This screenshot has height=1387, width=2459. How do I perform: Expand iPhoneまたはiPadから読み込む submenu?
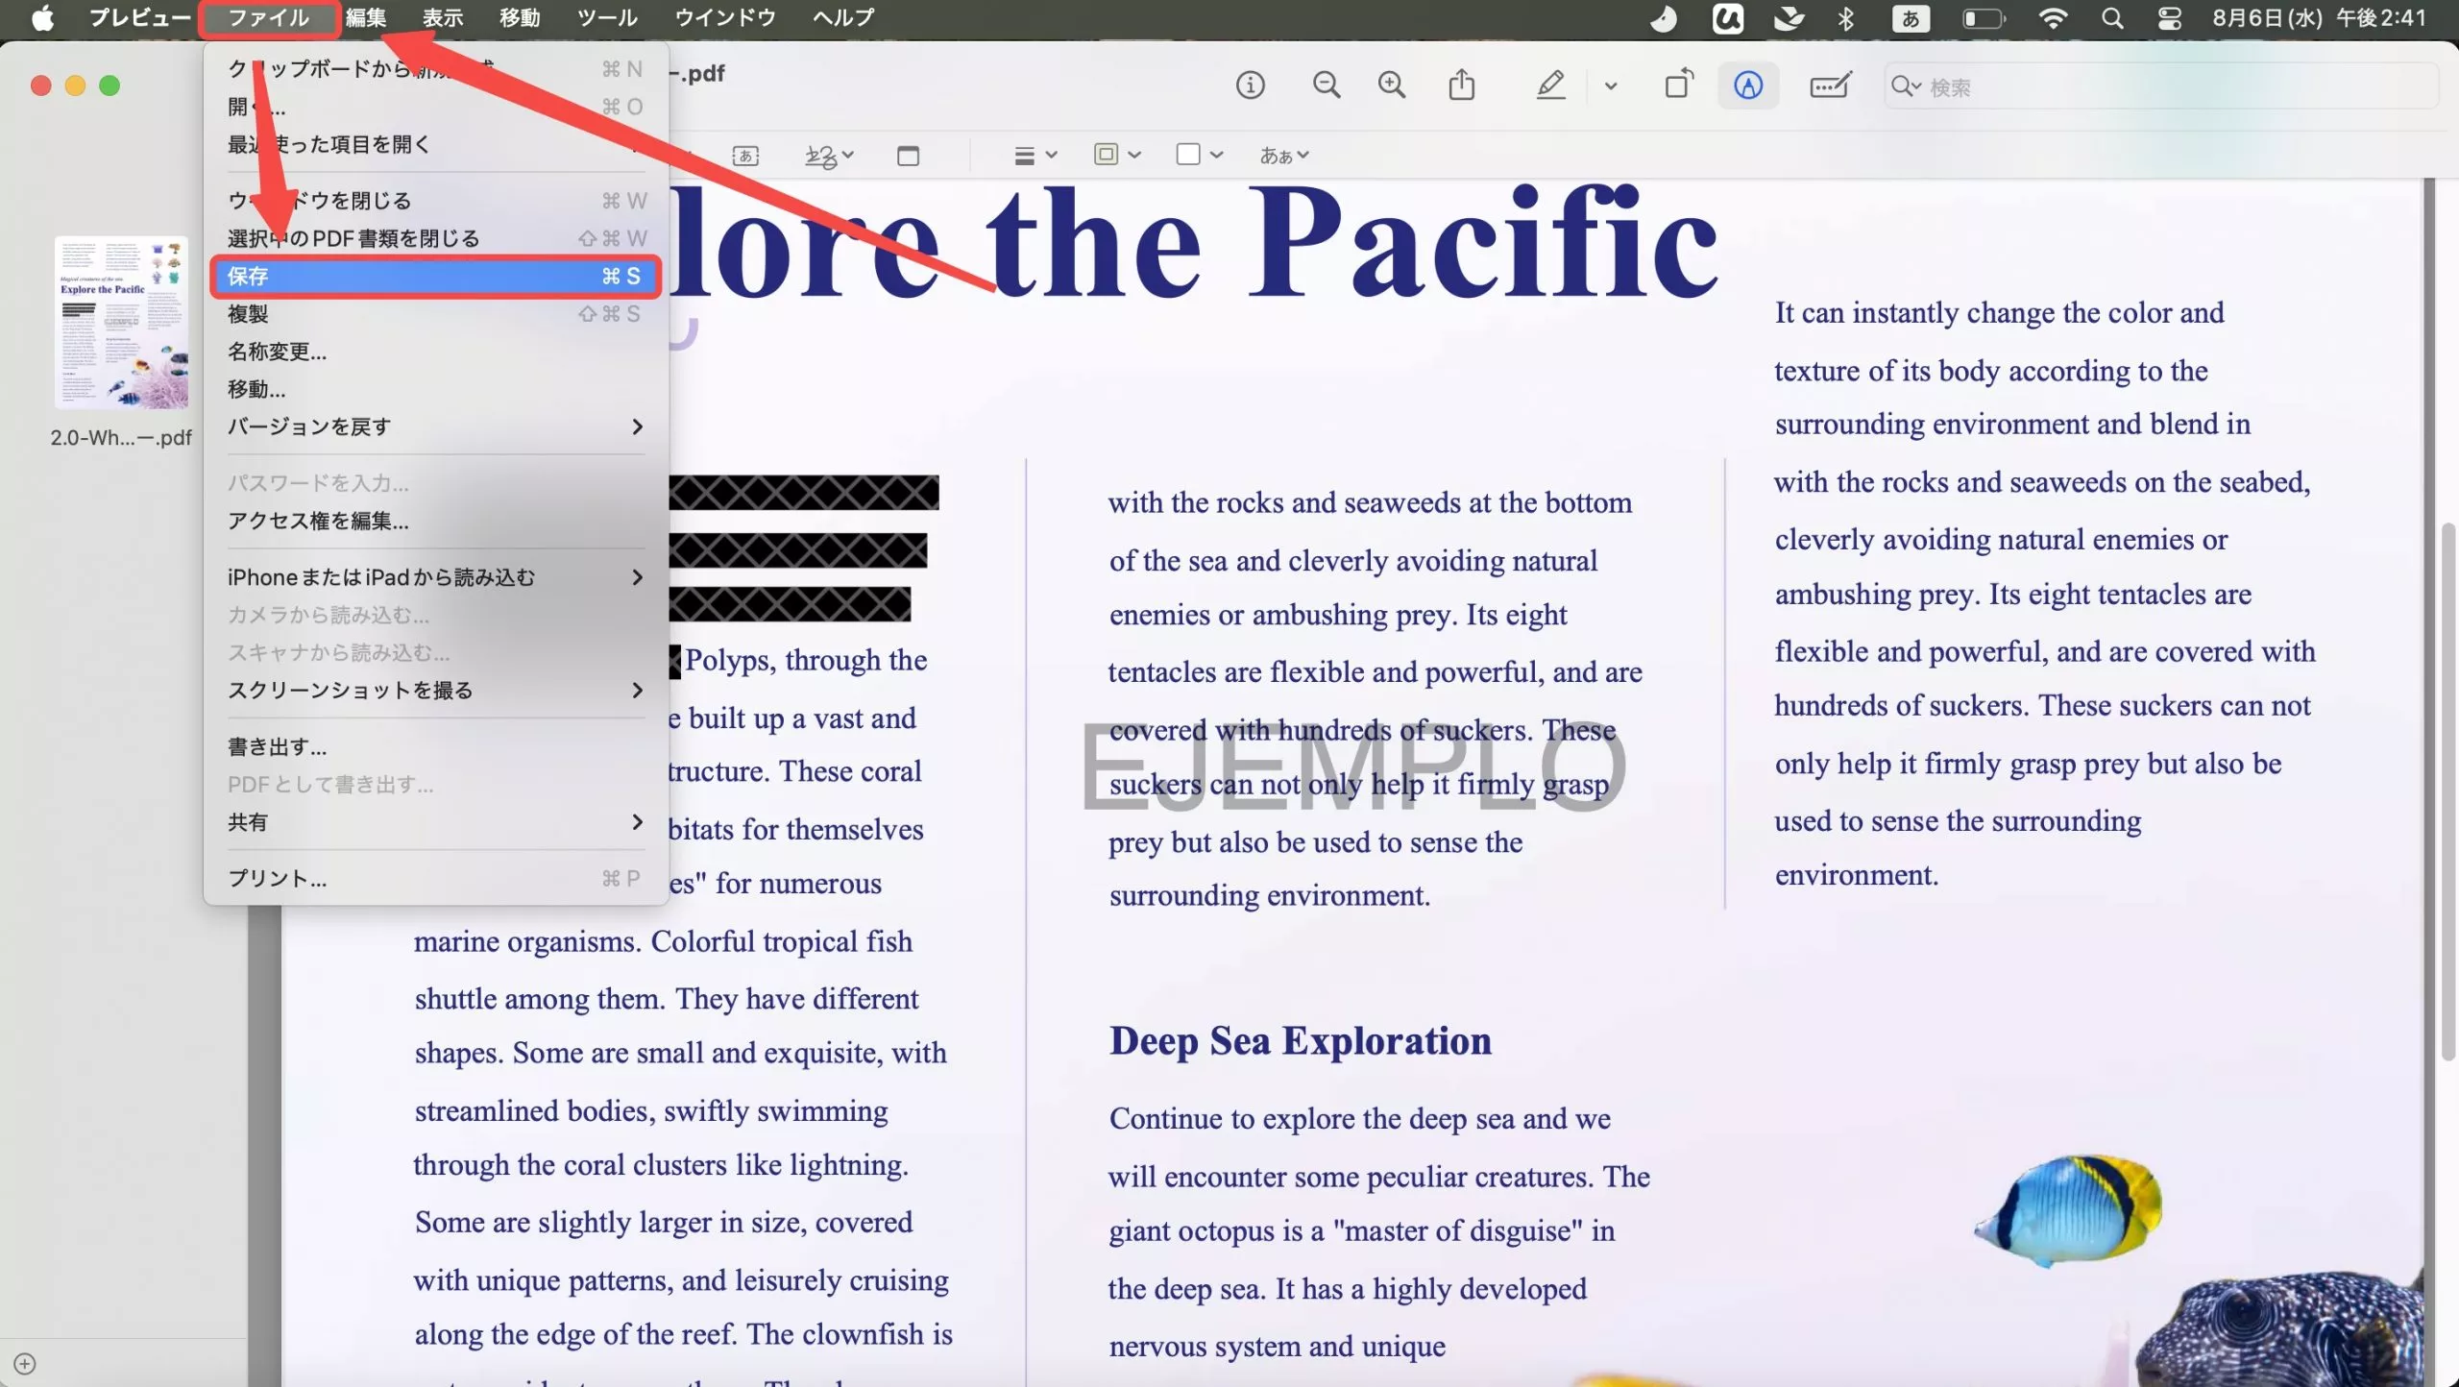tap(434, 577)
